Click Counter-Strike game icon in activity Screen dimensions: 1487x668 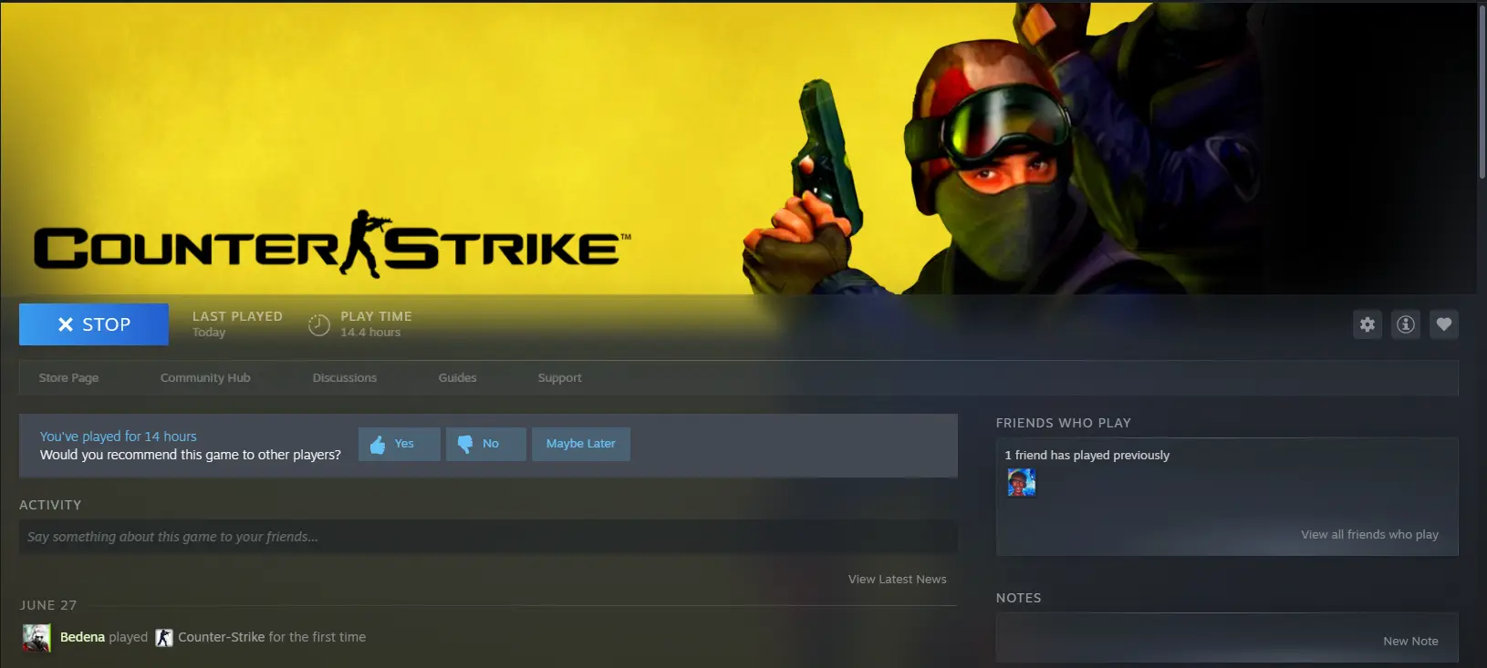click(164, 638)
